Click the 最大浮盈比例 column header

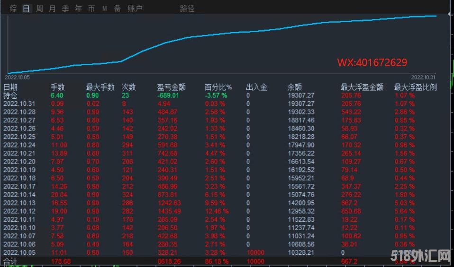point(415,87)
